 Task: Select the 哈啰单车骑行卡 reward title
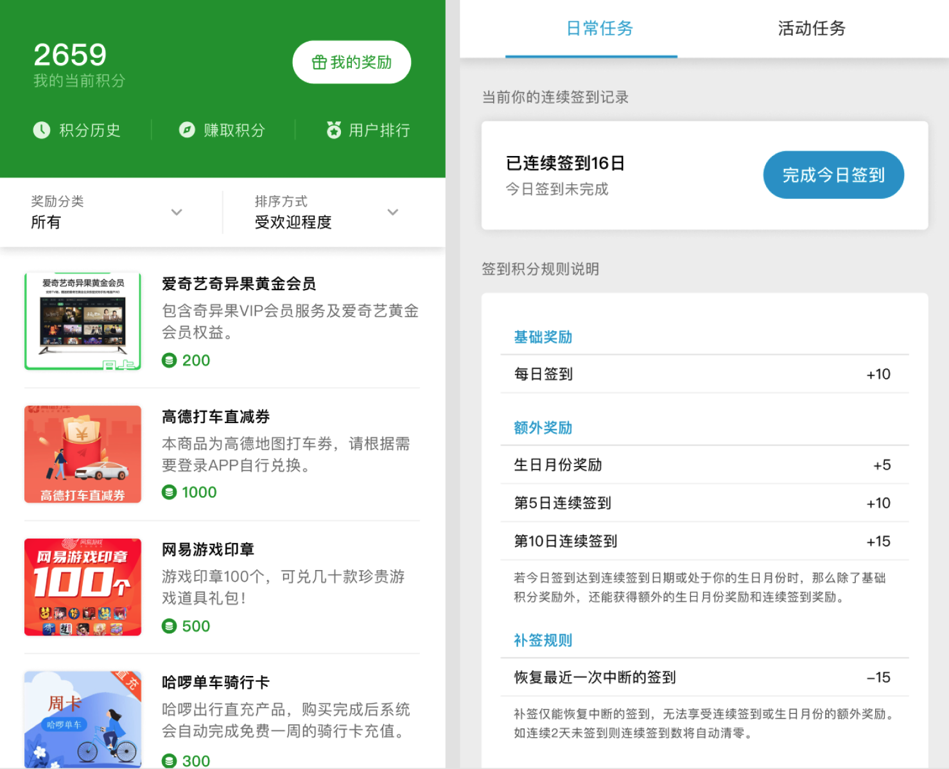pyautogui.click(x=216, y=682)
